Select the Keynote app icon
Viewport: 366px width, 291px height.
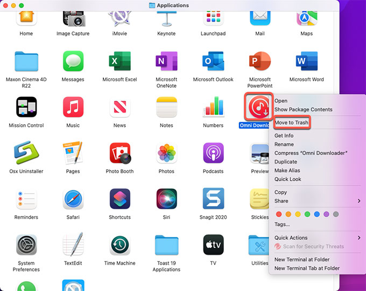(x=166, y=19)
